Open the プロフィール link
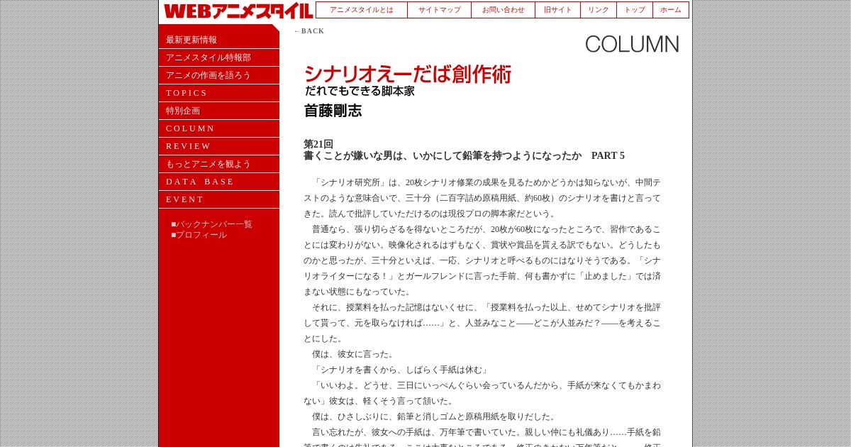Image resolution: width=851 pixels, height=447 pixels. pyautogui.click(x=201, y=235)
